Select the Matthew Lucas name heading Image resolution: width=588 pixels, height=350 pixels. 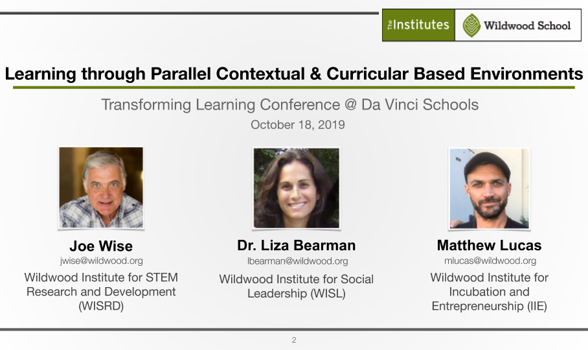point(489,246)
